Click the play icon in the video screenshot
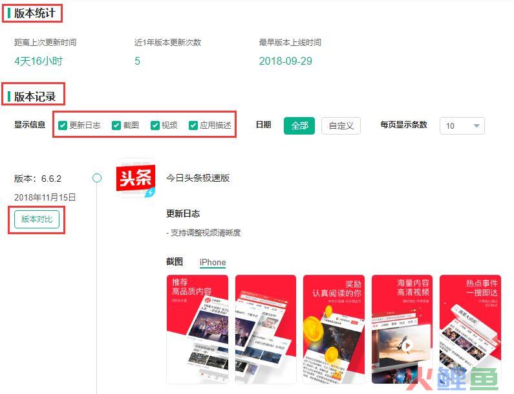 point(407,345)
